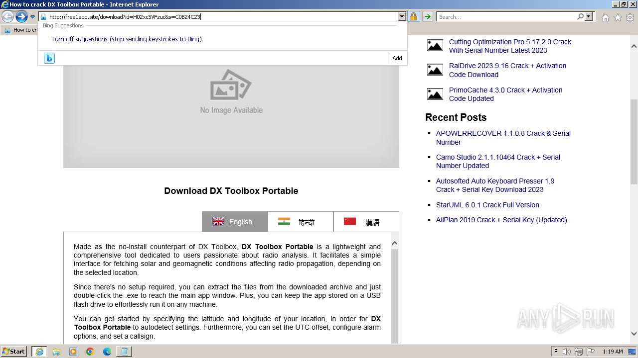Open StarUML 6.0.1 Crack Full Version link
This screenshot has width=638, height=358.
pos(487,205)
